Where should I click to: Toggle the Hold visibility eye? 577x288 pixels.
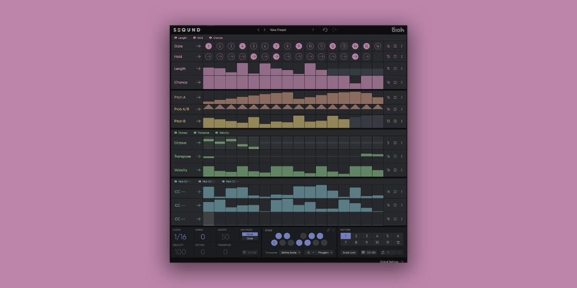coord(193,37)
